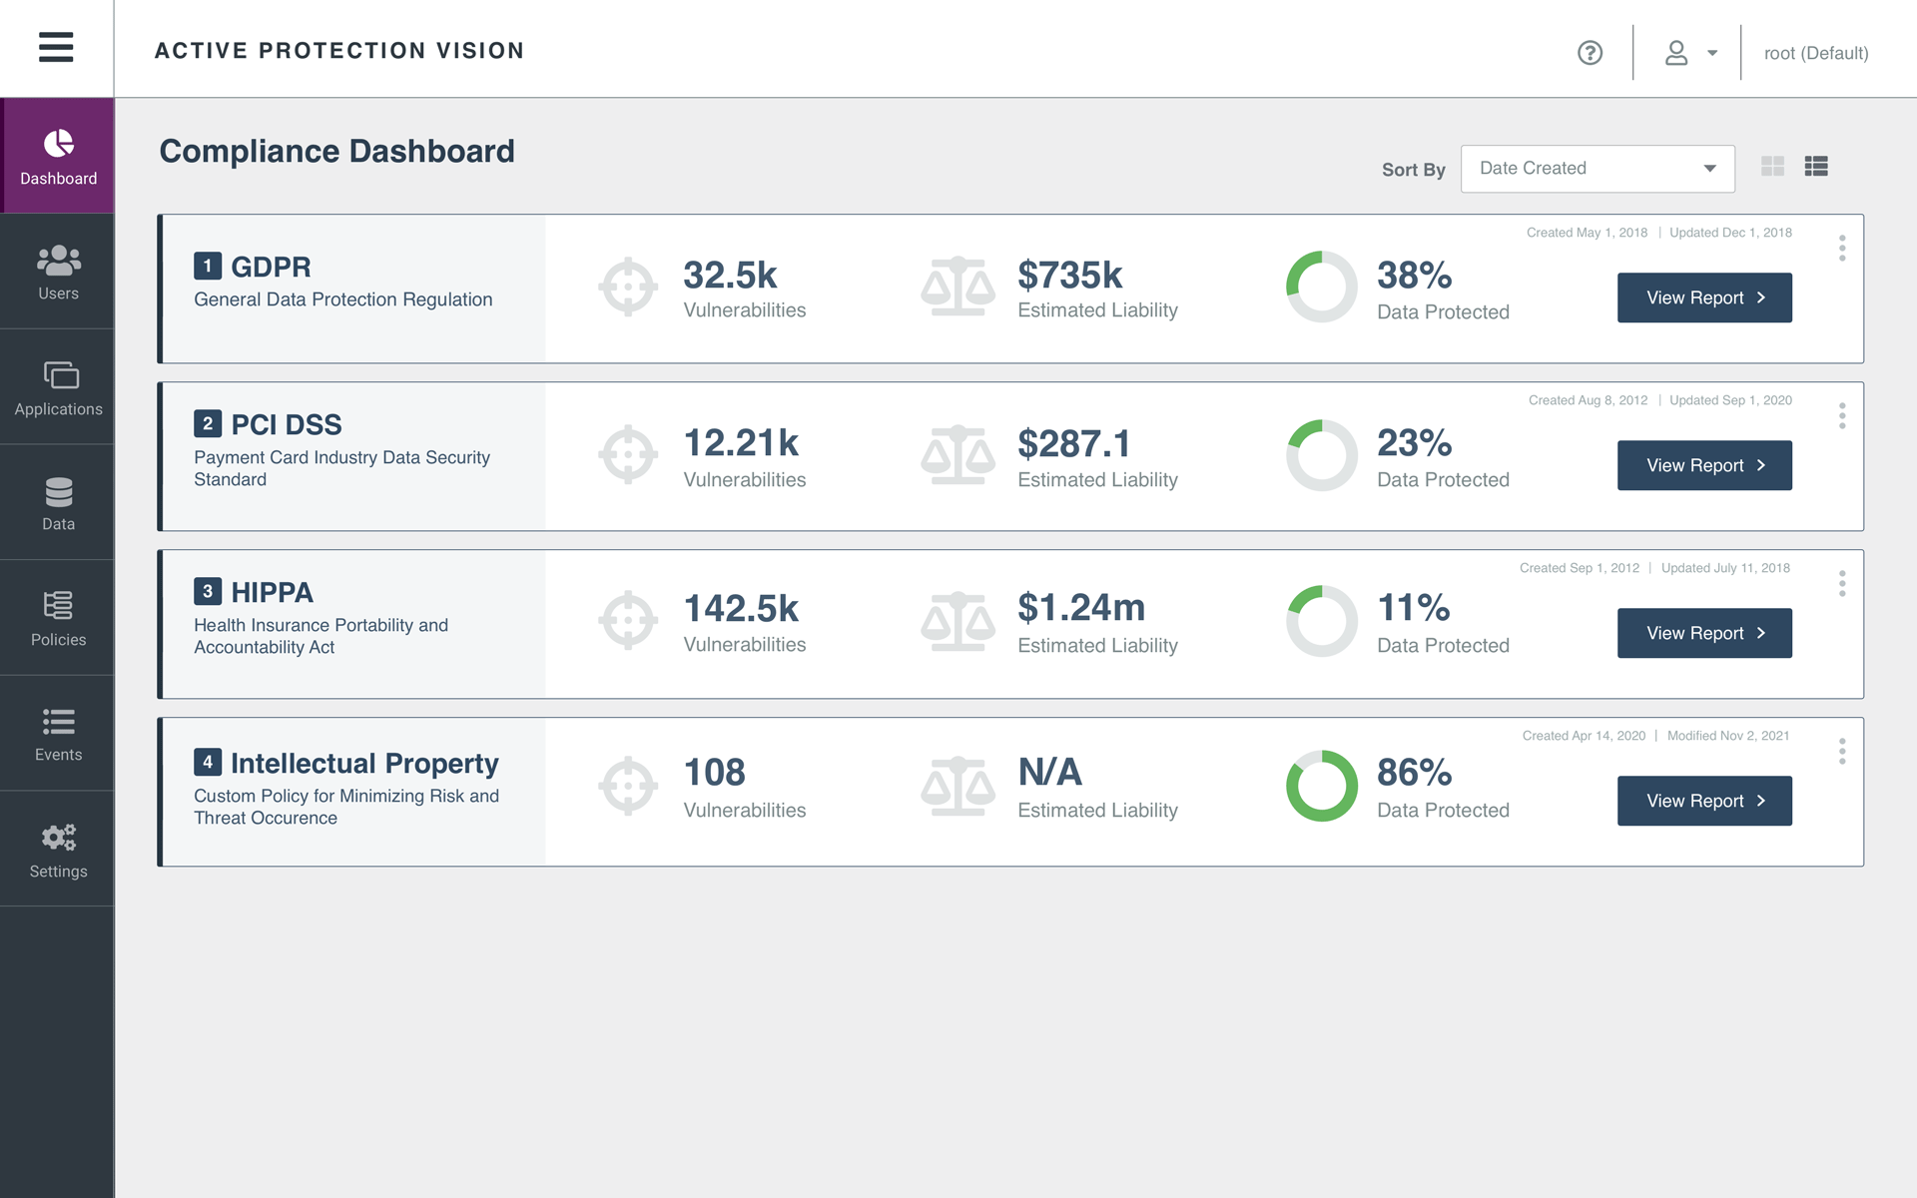Click the root (Default) account label
The image size is (1917, 1198).
click(x=1816, y=53)
